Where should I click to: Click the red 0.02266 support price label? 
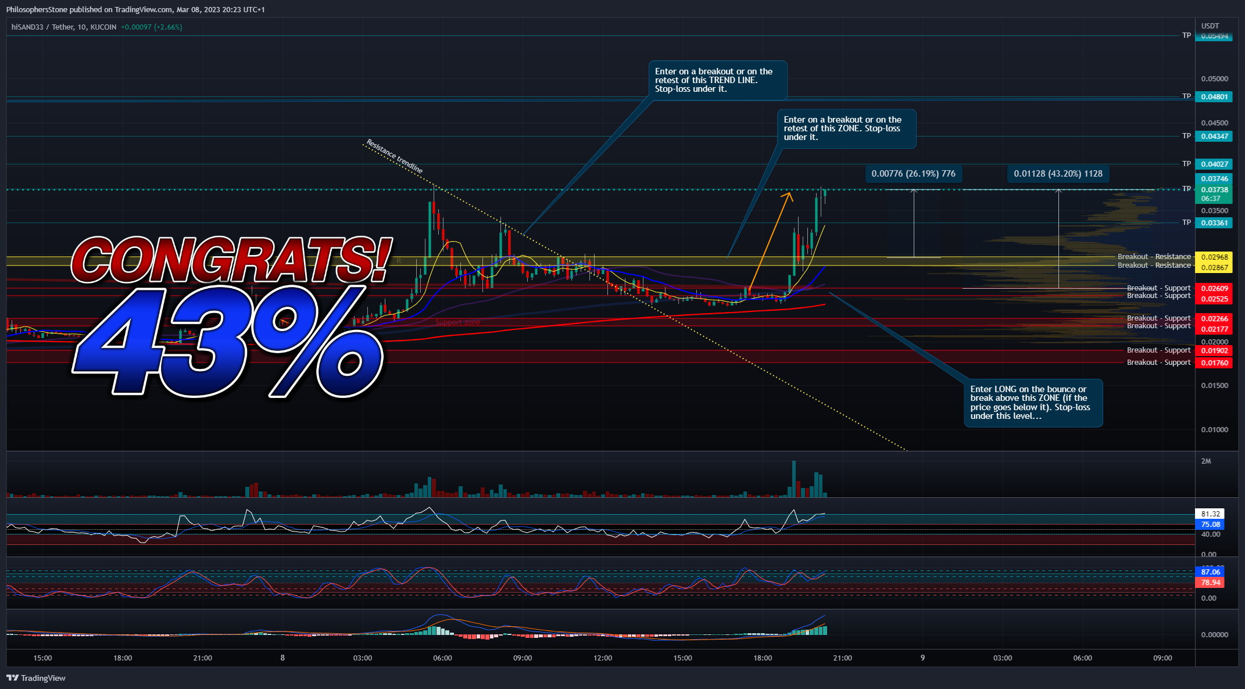[x=1214, y=319]
